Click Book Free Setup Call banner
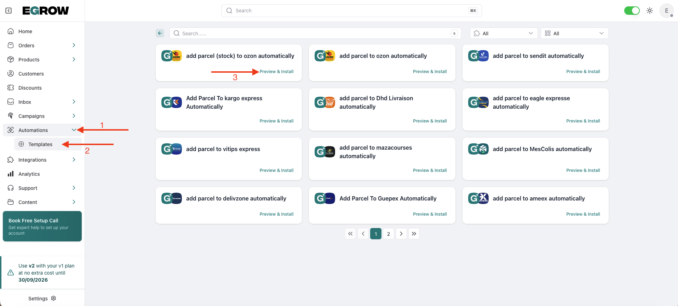Viewport: 678px width, 306px height. click(42, 226)
